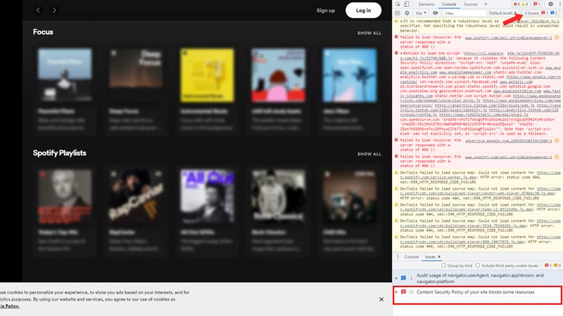Screen dimensions: 563x316
Task: Toggle the device toolbar icon
Action: click(407, 4)
